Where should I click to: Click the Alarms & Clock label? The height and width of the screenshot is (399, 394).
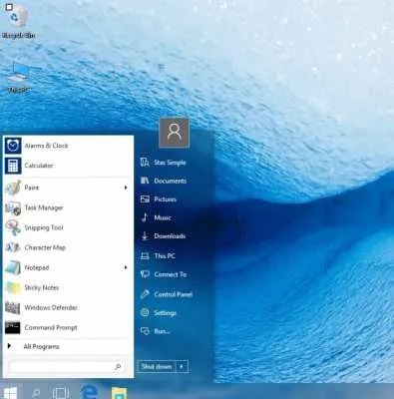(x=46, y=146)
